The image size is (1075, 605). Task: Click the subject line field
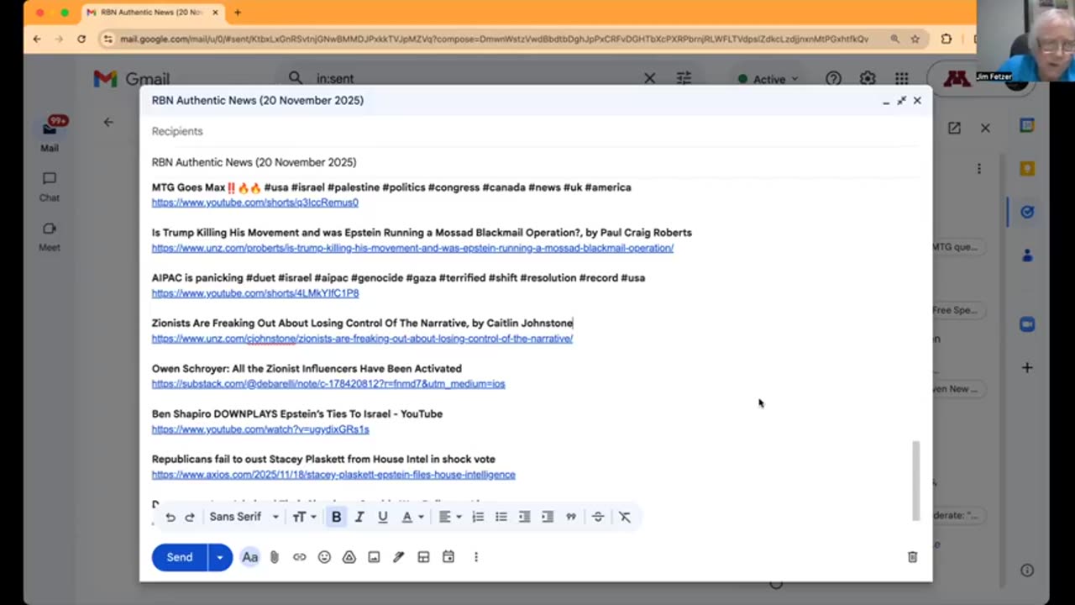[x=536, y=162]
